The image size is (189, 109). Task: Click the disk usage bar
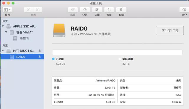(x=117, y=52)
